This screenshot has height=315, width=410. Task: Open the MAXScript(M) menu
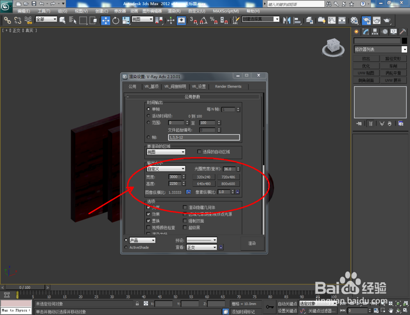(x=225, y=11)
